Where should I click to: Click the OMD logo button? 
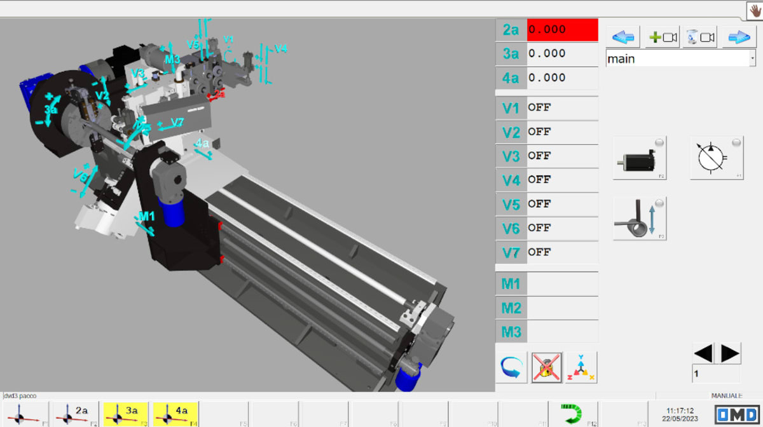738,414
